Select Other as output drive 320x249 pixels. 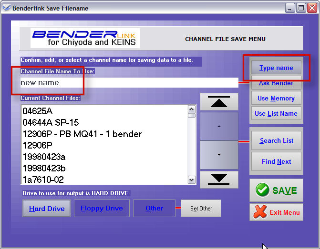(x=154, y=208)
